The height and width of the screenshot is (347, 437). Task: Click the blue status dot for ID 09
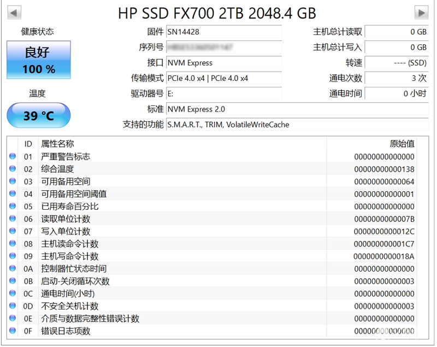(x=13, y=256)
